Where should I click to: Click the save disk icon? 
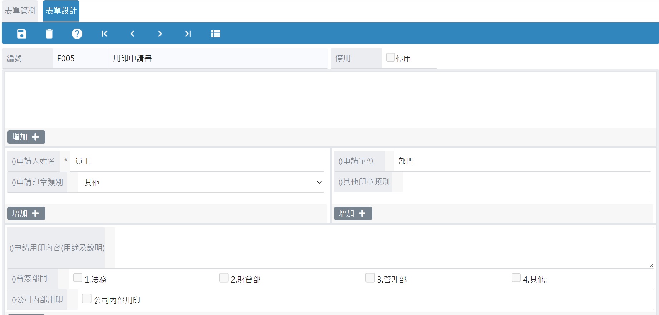point(22,34)
